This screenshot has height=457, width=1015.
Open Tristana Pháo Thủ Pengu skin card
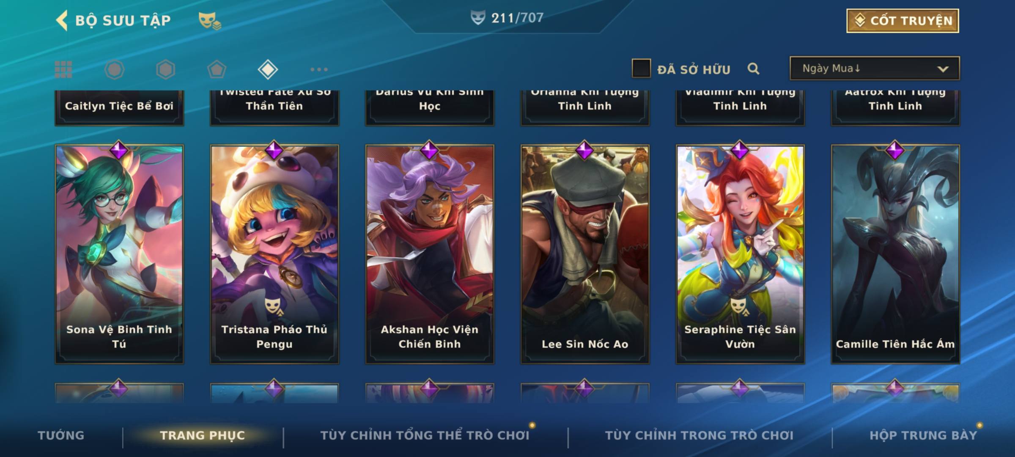point(274,254)
